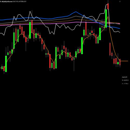Select the last red candle at the chart's end
This screenshot has width=130, height=130.
(x=120, y=62)
